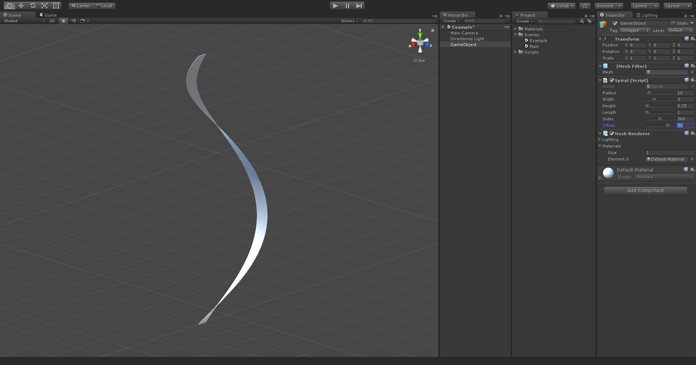Viewport: 696px width, 365px height.
Task: Disable the Spiral script checkbox
Action: tap(612, 80)
